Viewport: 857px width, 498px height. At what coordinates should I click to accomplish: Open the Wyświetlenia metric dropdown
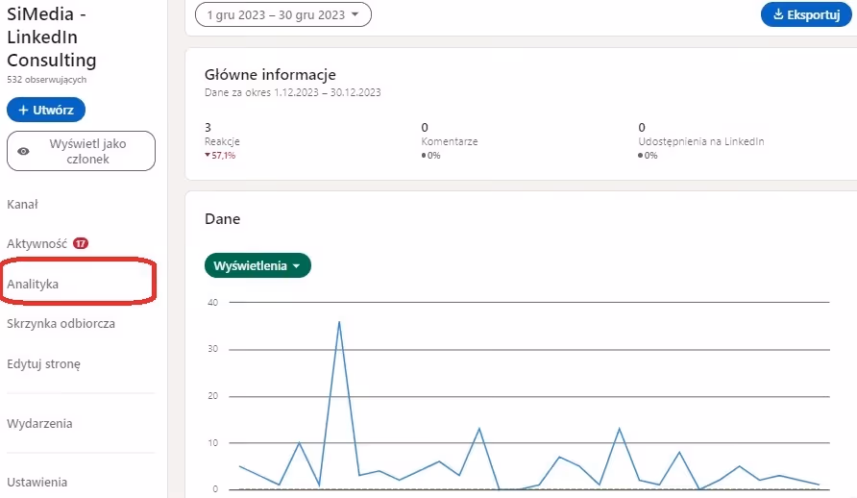[x=257, y=265]
